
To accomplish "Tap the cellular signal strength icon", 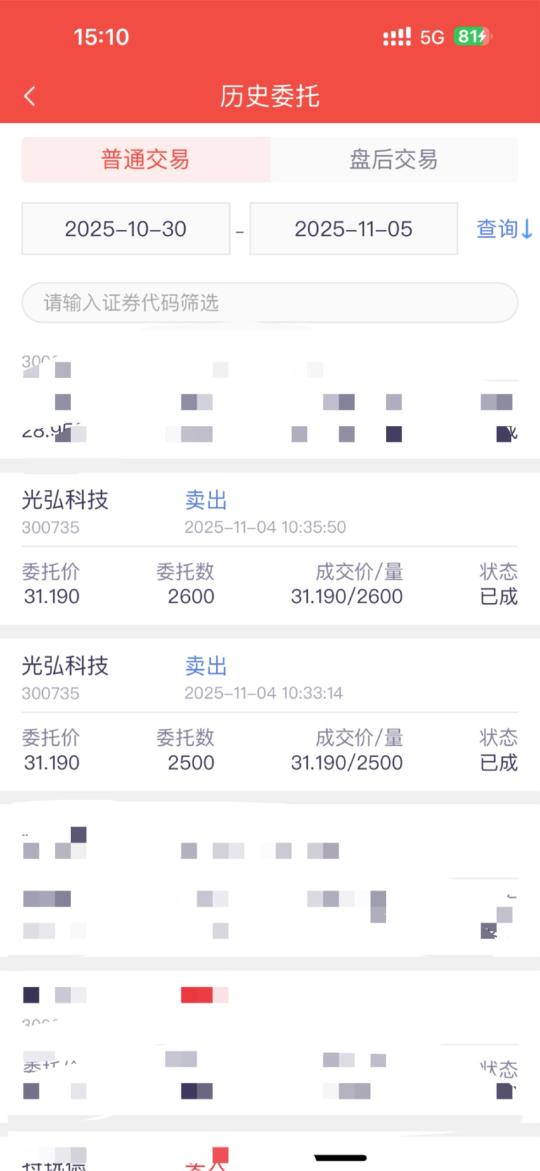I will tap(397, 37).
